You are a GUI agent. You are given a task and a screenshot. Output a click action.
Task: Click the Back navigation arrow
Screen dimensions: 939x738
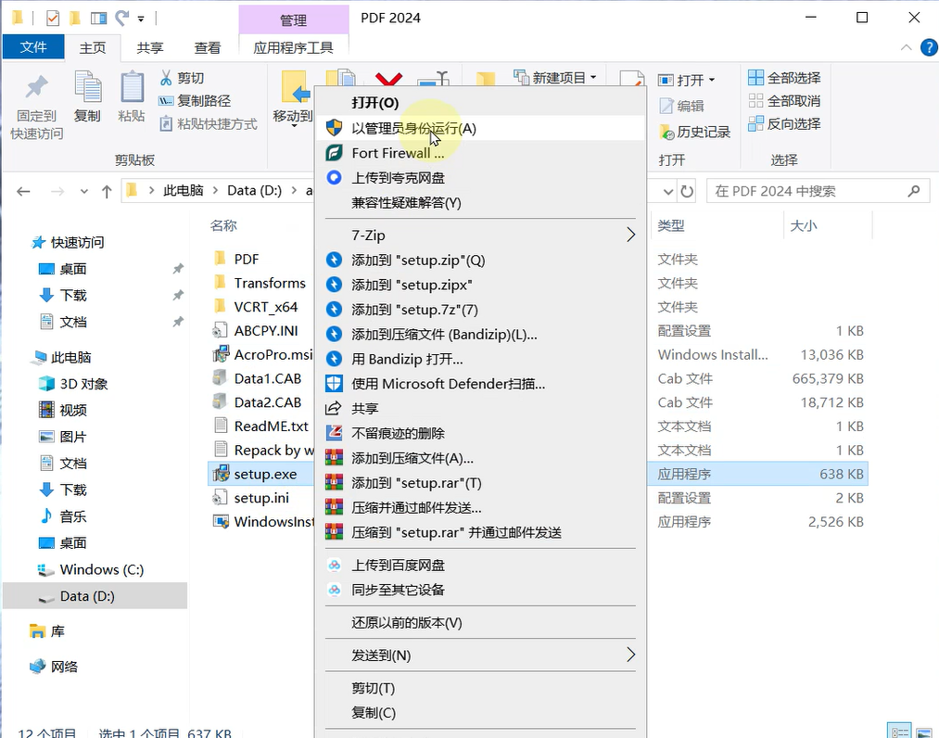pos(23,192)
